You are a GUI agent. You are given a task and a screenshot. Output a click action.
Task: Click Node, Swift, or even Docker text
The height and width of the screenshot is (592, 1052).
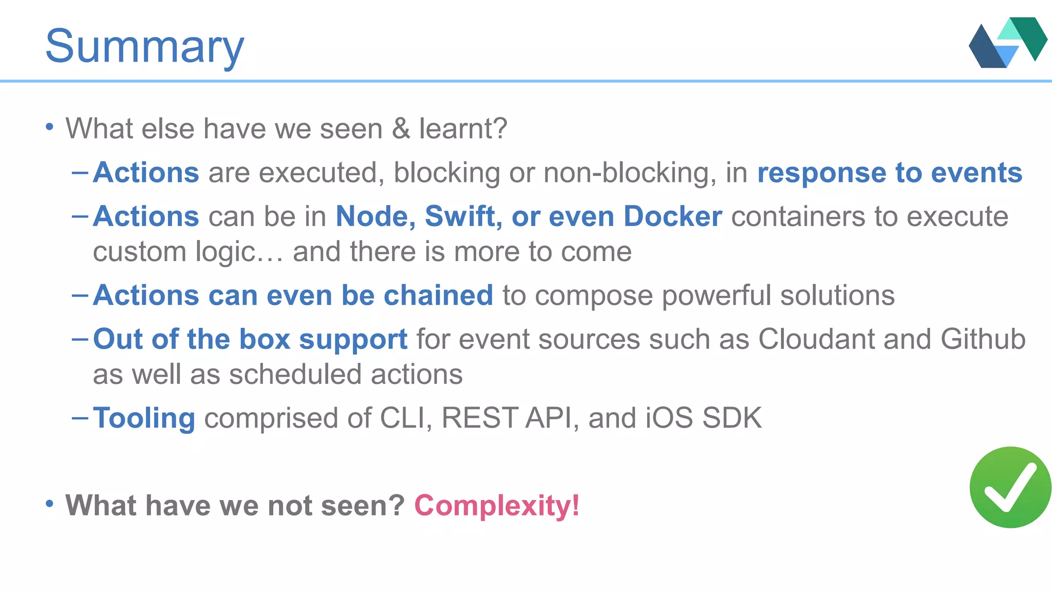529,216
